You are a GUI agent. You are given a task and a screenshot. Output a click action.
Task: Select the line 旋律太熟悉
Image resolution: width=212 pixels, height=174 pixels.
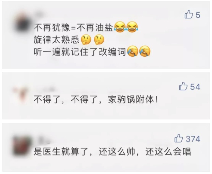point(56,40)
